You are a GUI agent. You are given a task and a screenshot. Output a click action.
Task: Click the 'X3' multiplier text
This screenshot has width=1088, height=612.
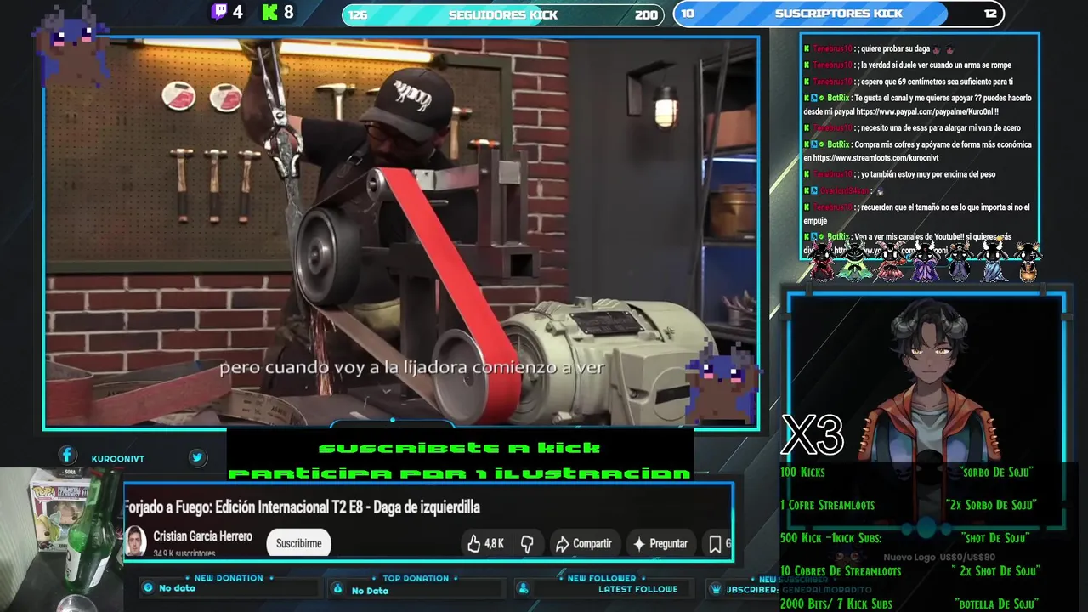click(812, 435)
